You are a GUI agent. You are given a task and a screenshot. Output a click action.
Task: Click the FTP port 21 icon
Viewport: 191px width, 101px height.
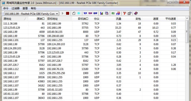tap(118, 13)
